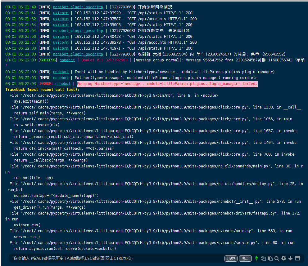Click the copy terminal output icon
Image resolution: width=308 pixels, height=266 pixels.
[x=263, y=258]
